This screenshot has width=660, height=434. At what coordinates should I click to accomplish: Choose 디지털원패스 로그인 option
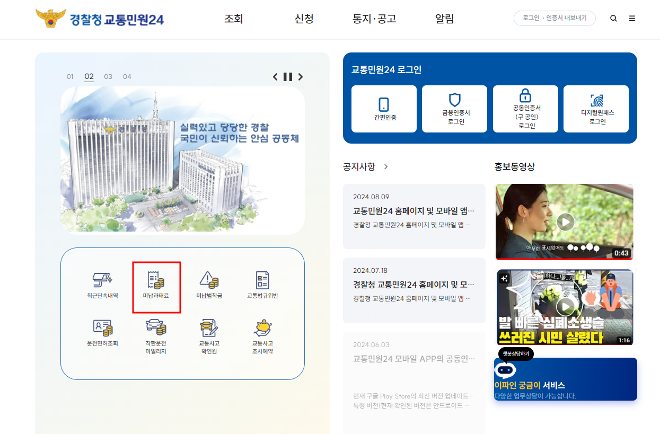point(596,109)
